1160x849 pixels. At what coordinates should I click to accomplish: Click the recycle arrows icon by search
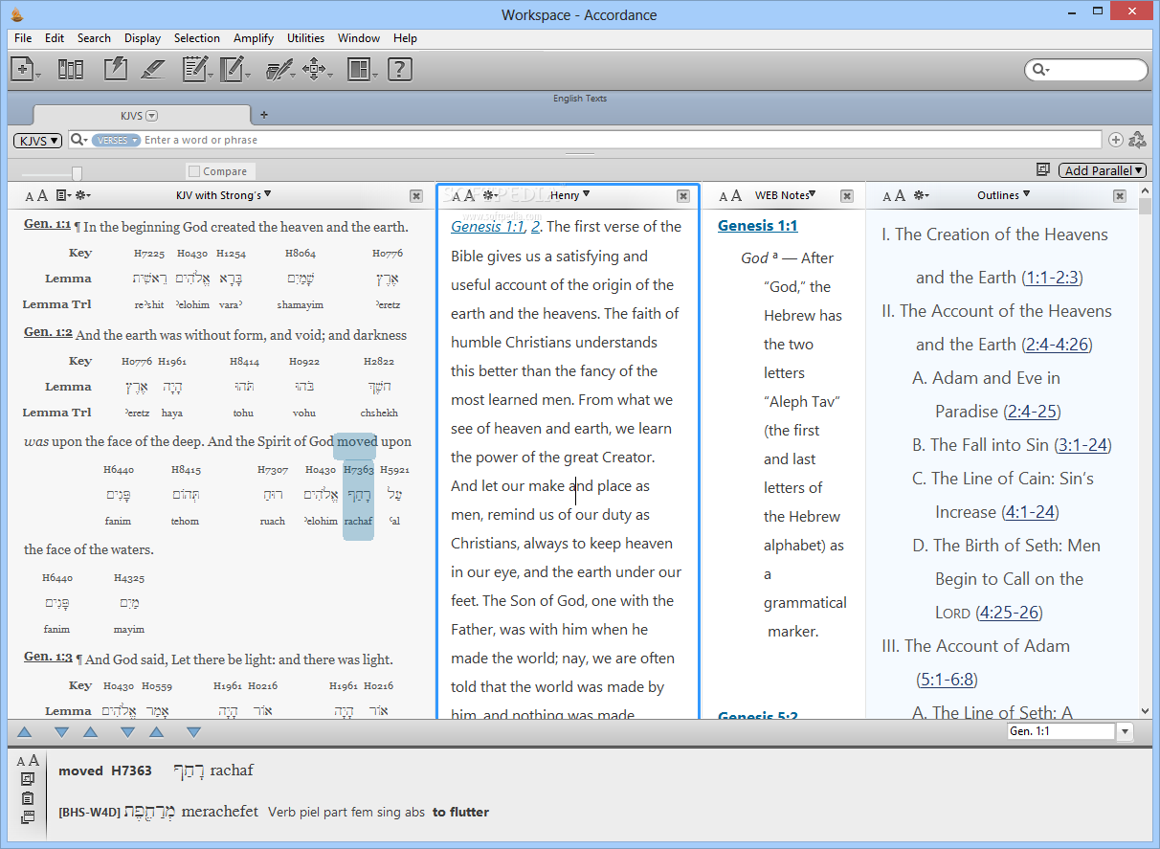pos(1138,140)
